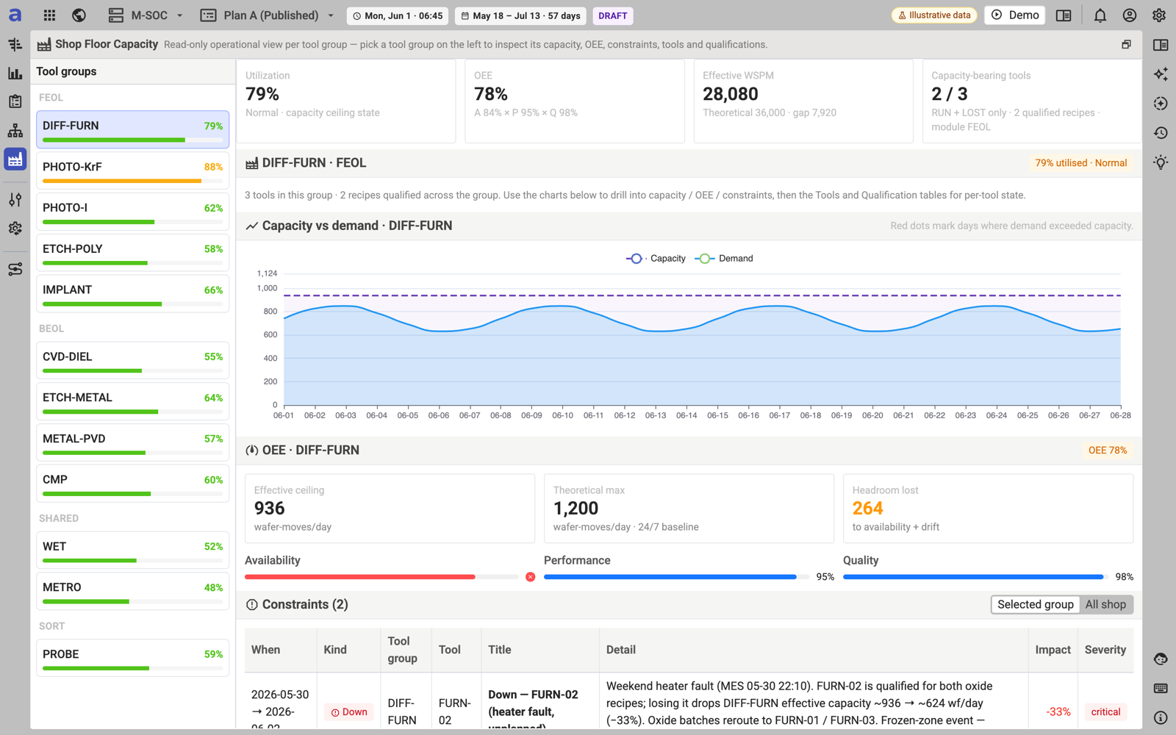
Task: Toggle the Demand legend series
Action: point(724,259)
